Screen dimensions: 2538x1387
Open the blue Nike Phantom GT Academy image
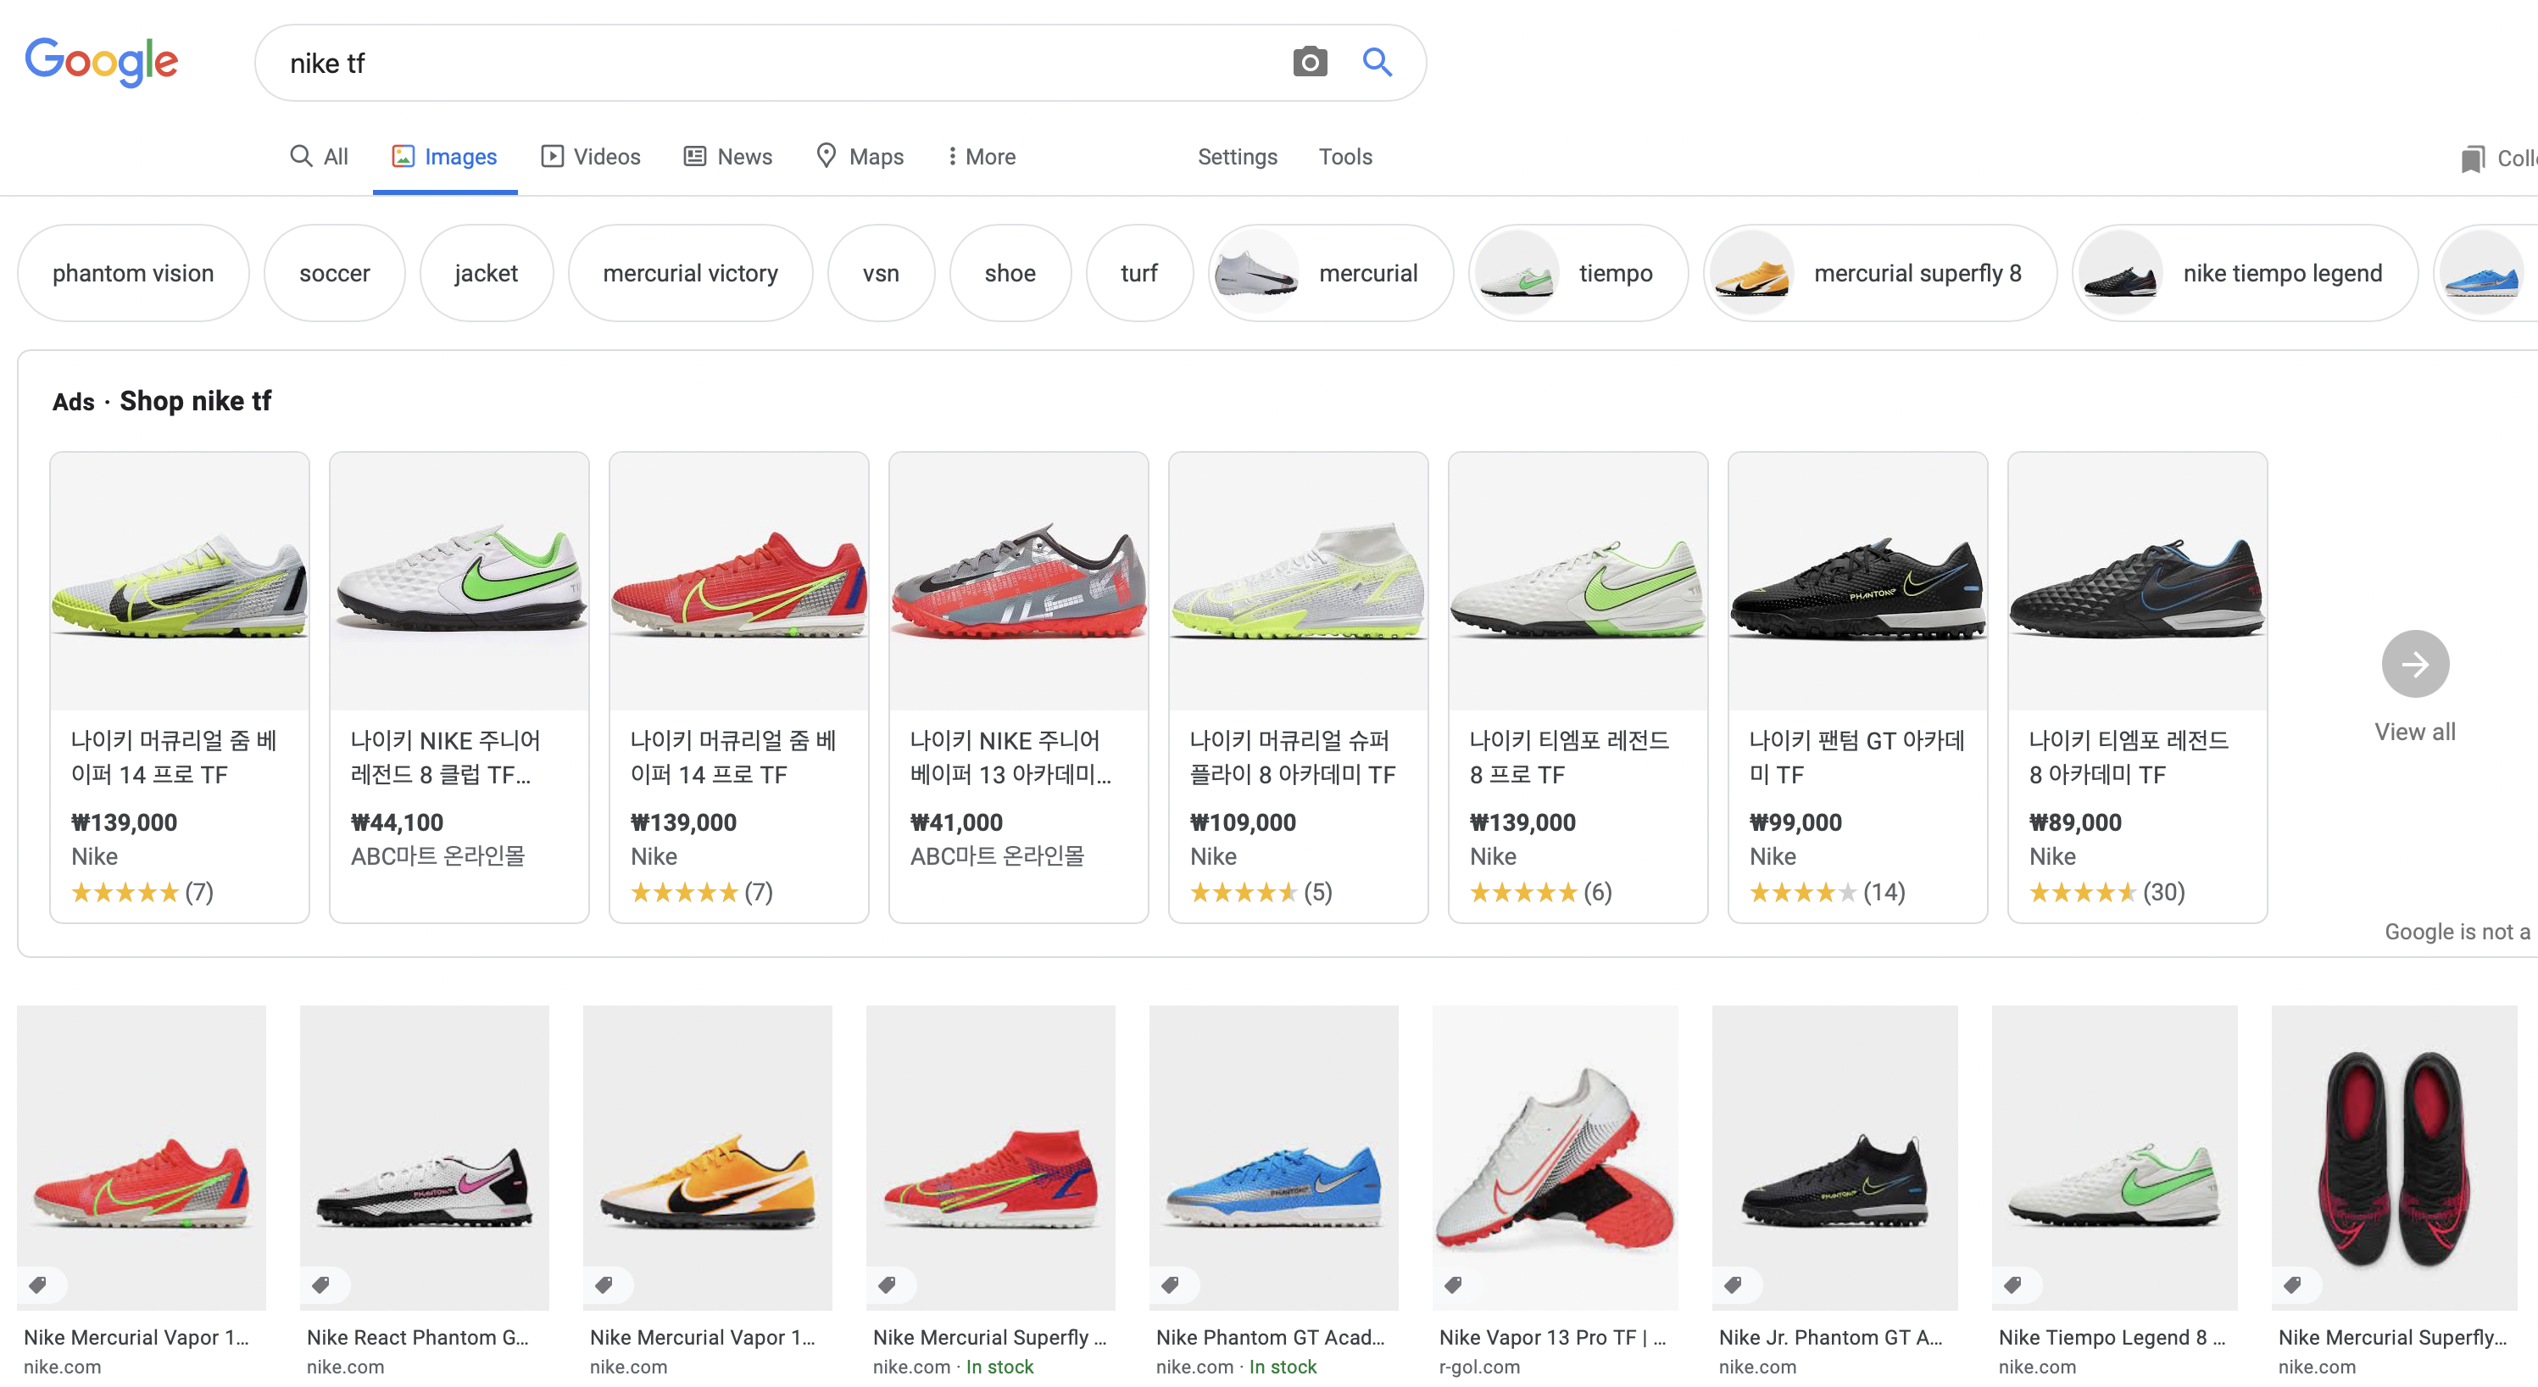(x=1273, y=1157)
